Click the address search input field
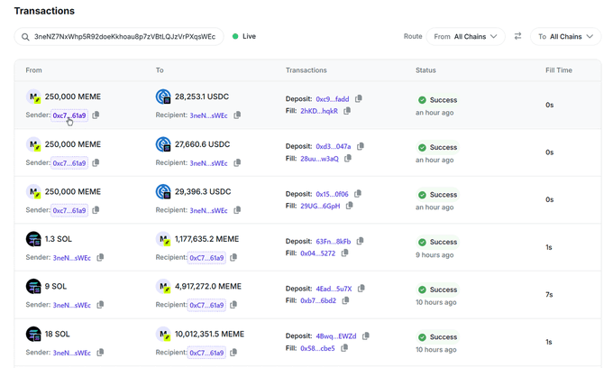This screenshot has width=613, height=368. pos(119,37)
